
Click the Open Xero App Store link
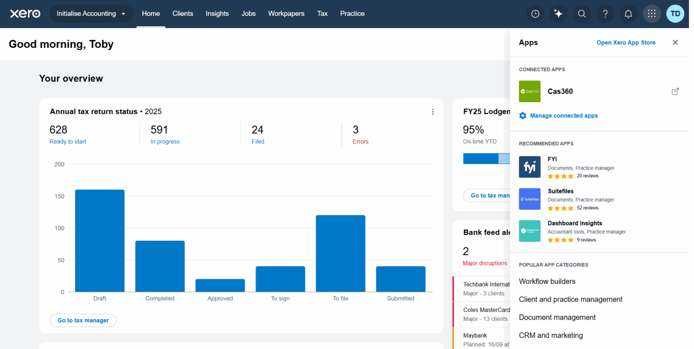626,42
